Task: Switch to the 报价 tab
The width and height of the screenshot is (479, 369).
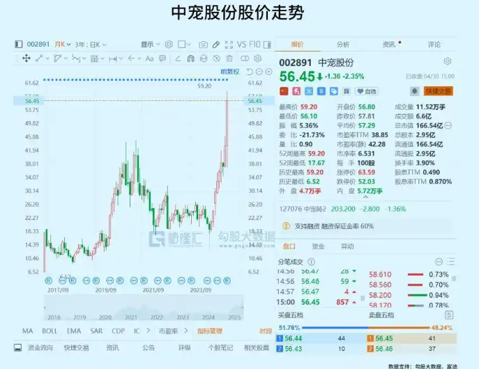Action: point(298,45)
